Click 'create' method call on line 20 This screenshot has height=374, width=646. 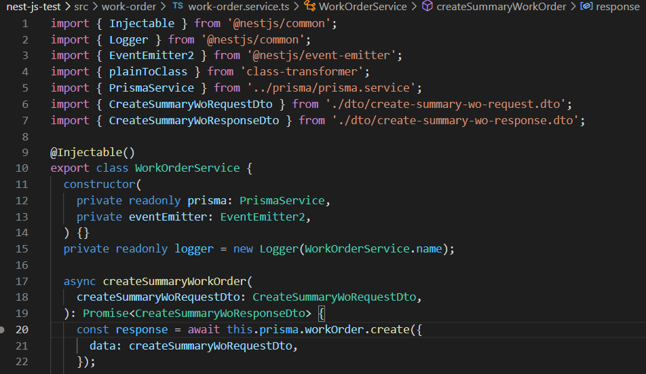click(390, 330)
